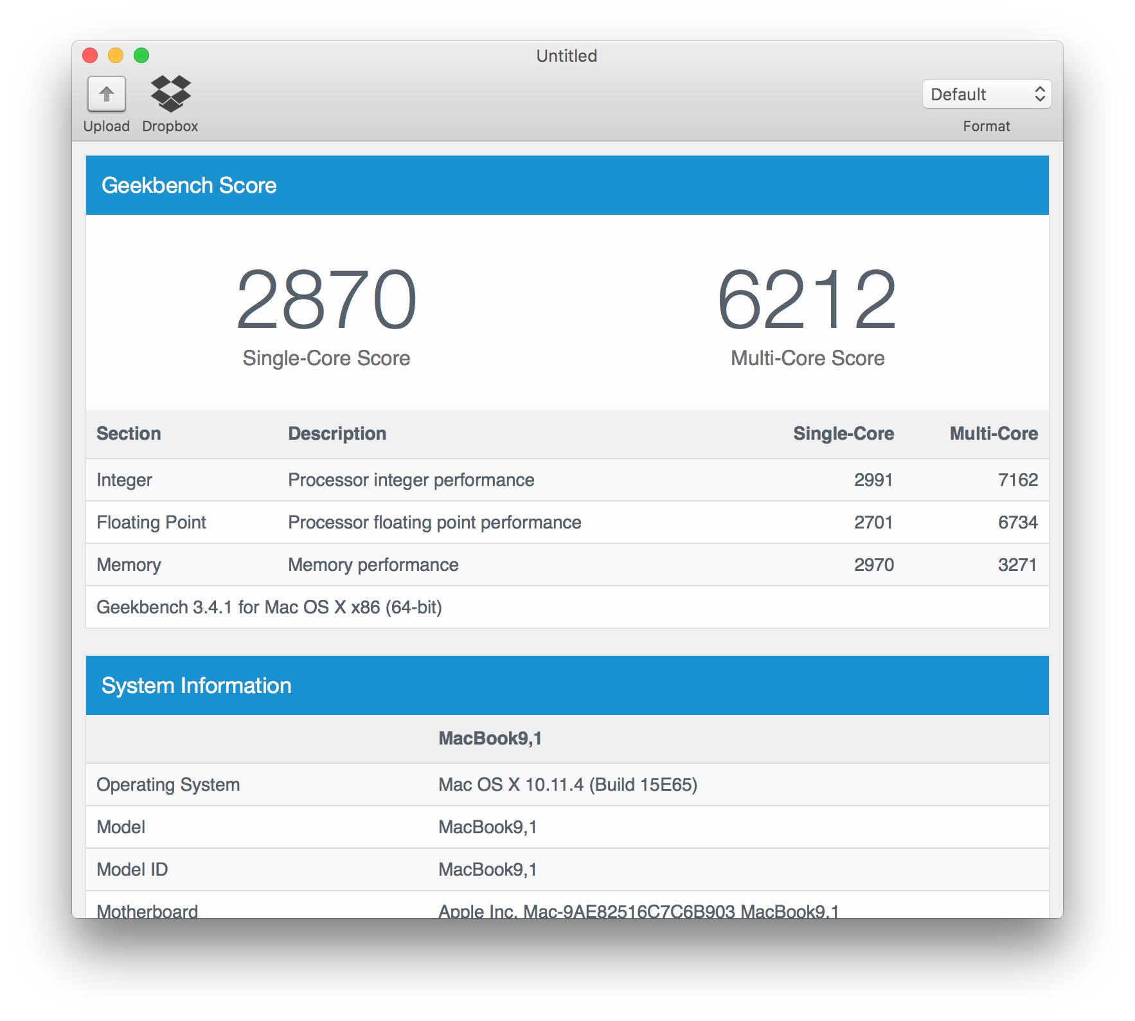
Task: Click the Dropbox toolbar label
Action: coord(170,127)
